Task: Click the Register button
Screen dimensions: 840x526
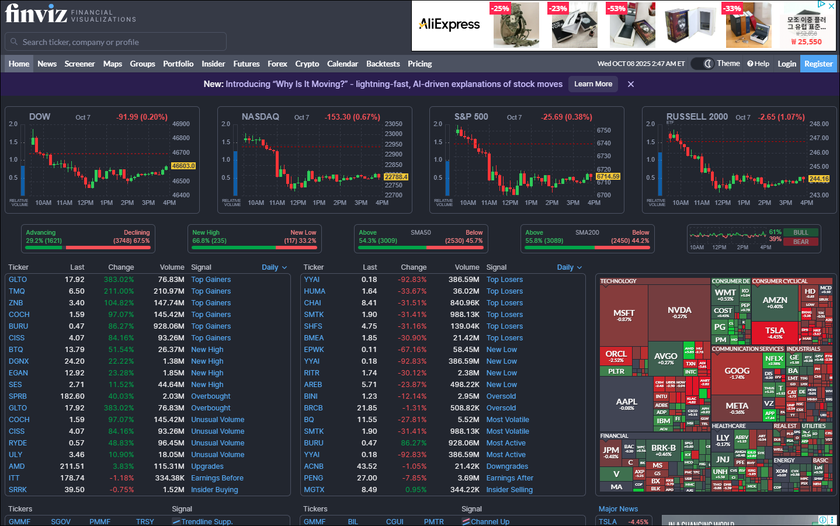Action: [x=818, y=64]
